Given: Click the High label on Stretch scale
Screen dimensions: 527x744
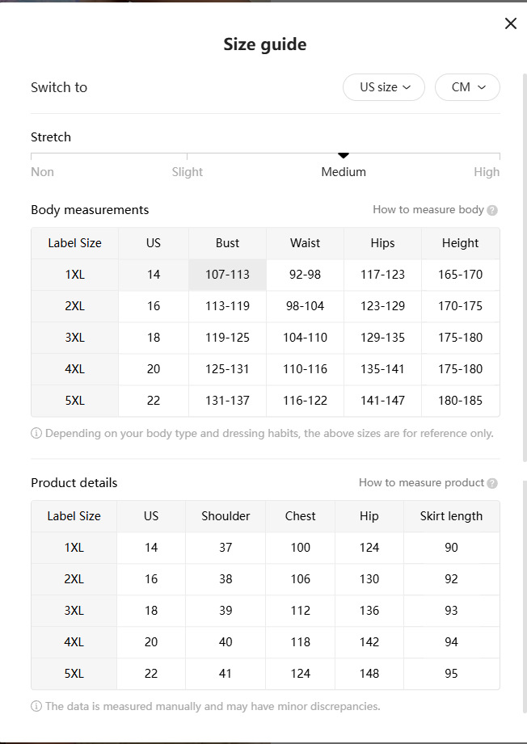Looking at the screenshot, I should click(487, 172).
